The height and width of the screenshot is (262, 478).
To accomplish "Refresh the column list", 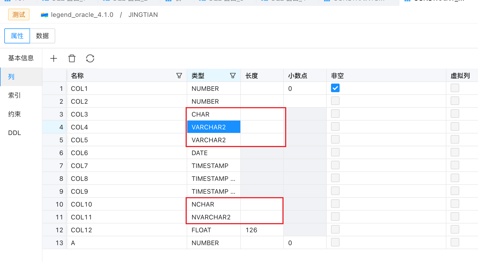I will 90,58.
